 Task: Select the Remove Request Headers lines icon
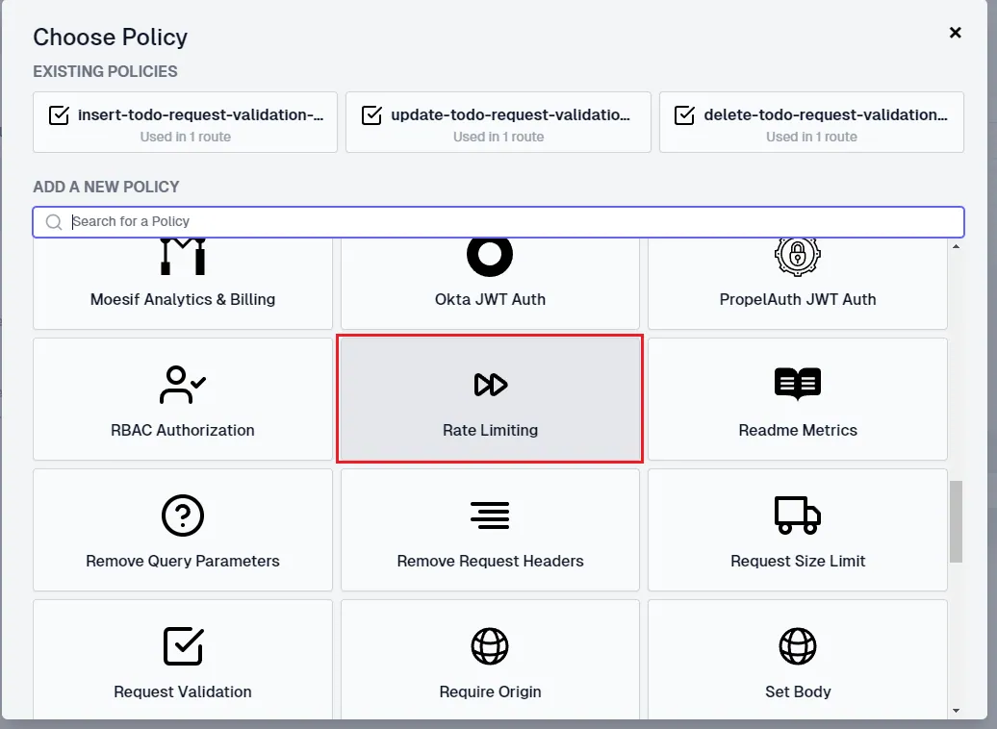[x=490, y=515]
